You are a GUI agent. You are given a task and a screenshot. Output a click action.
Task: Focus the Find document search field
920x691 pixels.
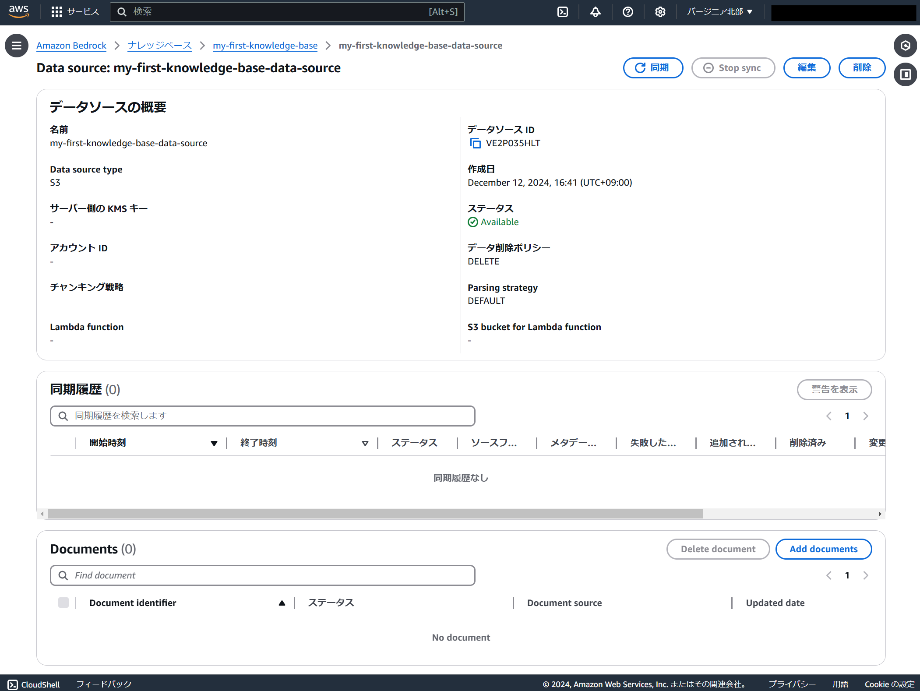point(263,575)
